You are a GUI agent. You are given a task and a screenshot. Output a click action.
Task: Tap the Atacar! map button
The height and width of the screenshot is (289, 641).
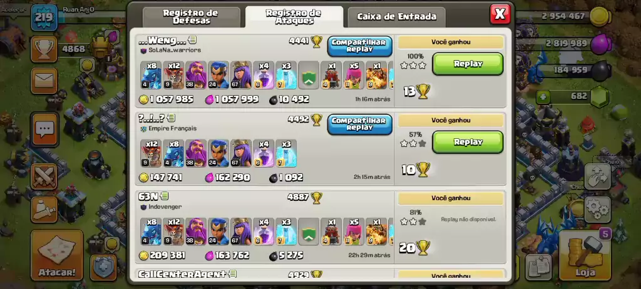tap(57, 255)
